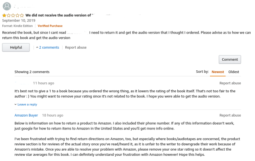
Task: Report abuse on the main review
Action: tap(76, 48)
